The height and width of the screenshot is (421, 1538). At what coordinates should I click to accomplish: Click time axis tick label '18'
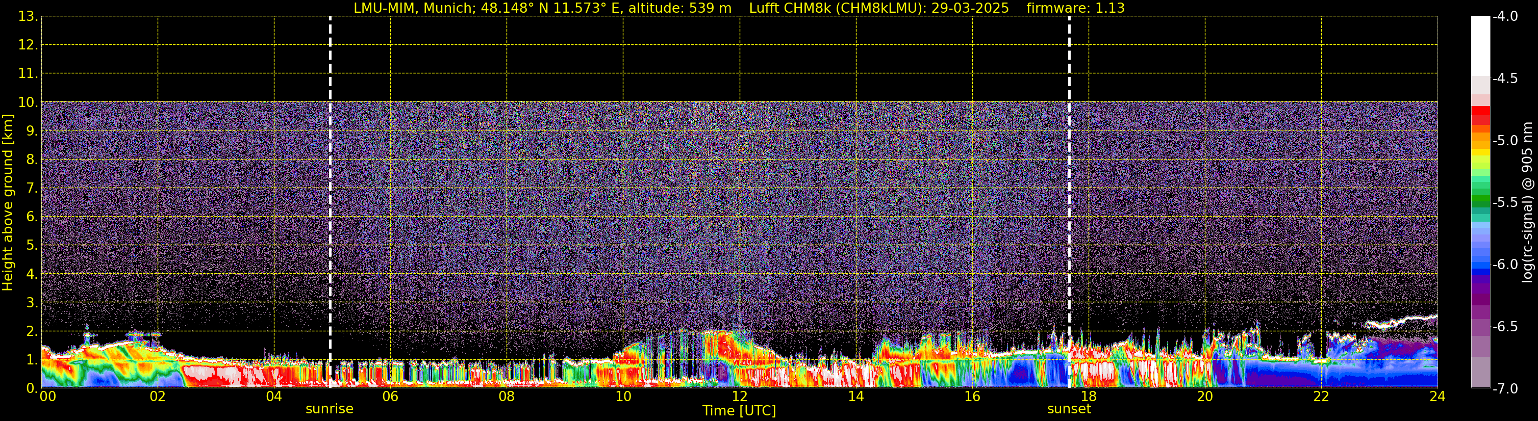click(1089, 397)
